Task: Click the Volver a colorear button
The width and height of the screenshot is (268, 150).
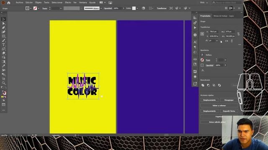Action: click(219, 105)
